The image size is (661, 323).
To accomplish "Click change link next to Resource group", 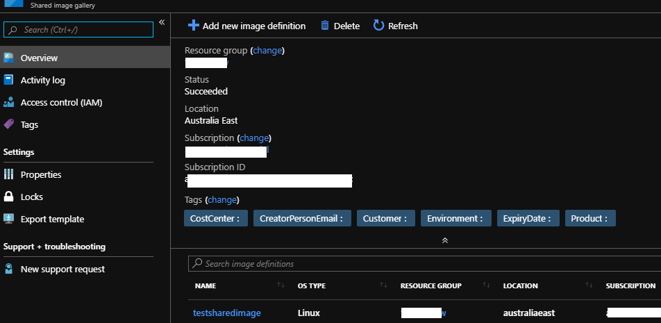I will (267, 51).
